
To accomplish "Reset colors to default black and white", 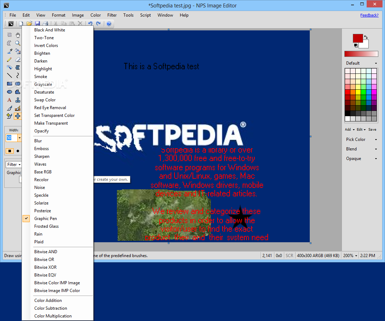I will click(356, 46).
